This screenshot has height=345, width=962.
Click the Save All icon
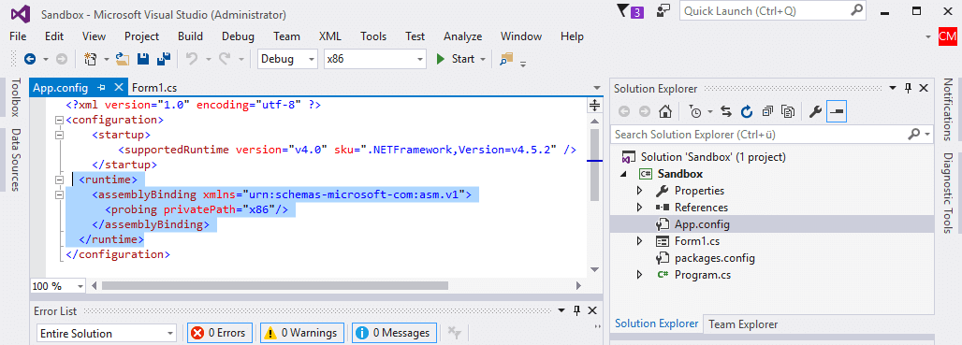163,59
